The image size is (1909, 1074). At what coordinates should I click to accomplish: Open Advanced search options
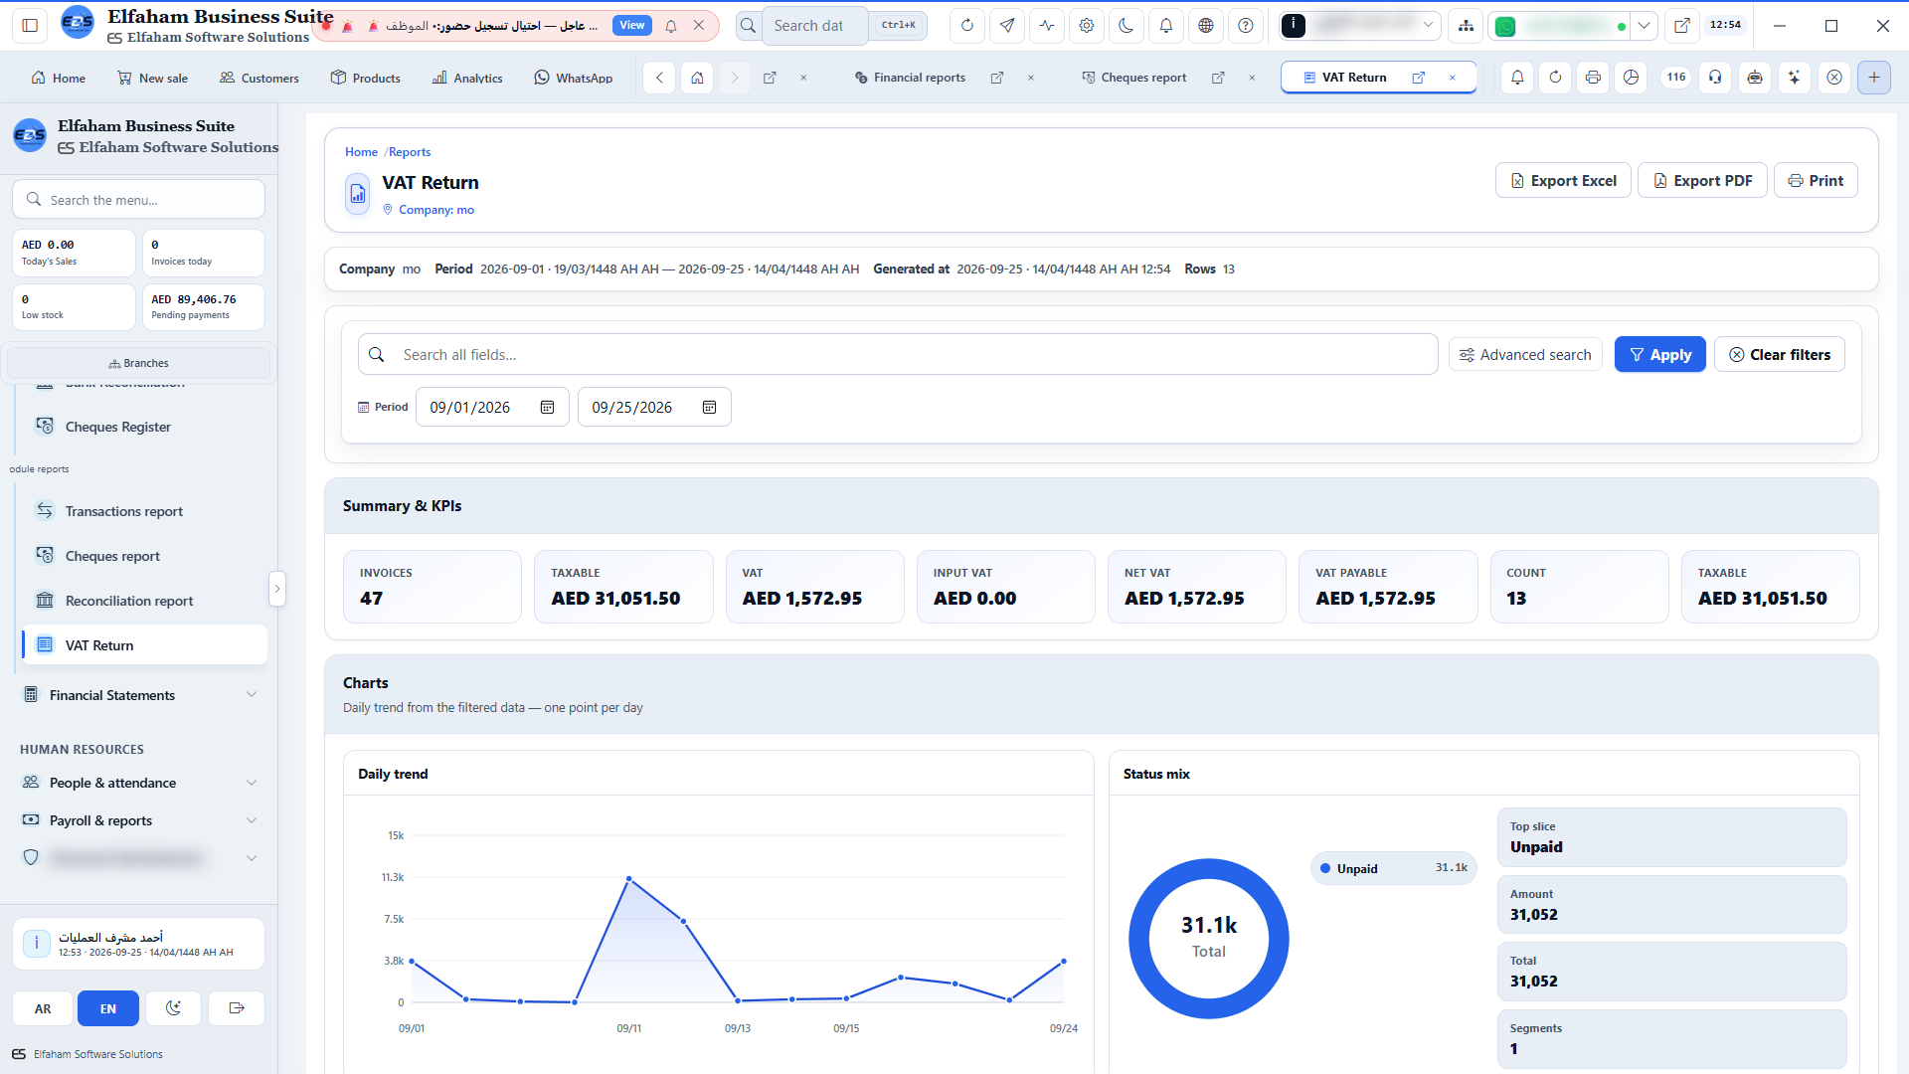click(x=1525, y=355)
